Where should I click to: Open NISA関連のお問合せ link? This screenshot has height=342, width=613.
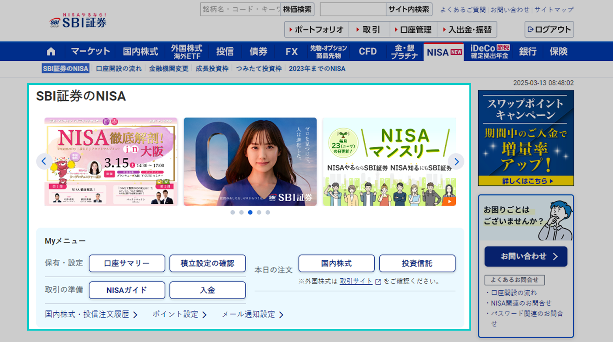[x=521, y=303]
